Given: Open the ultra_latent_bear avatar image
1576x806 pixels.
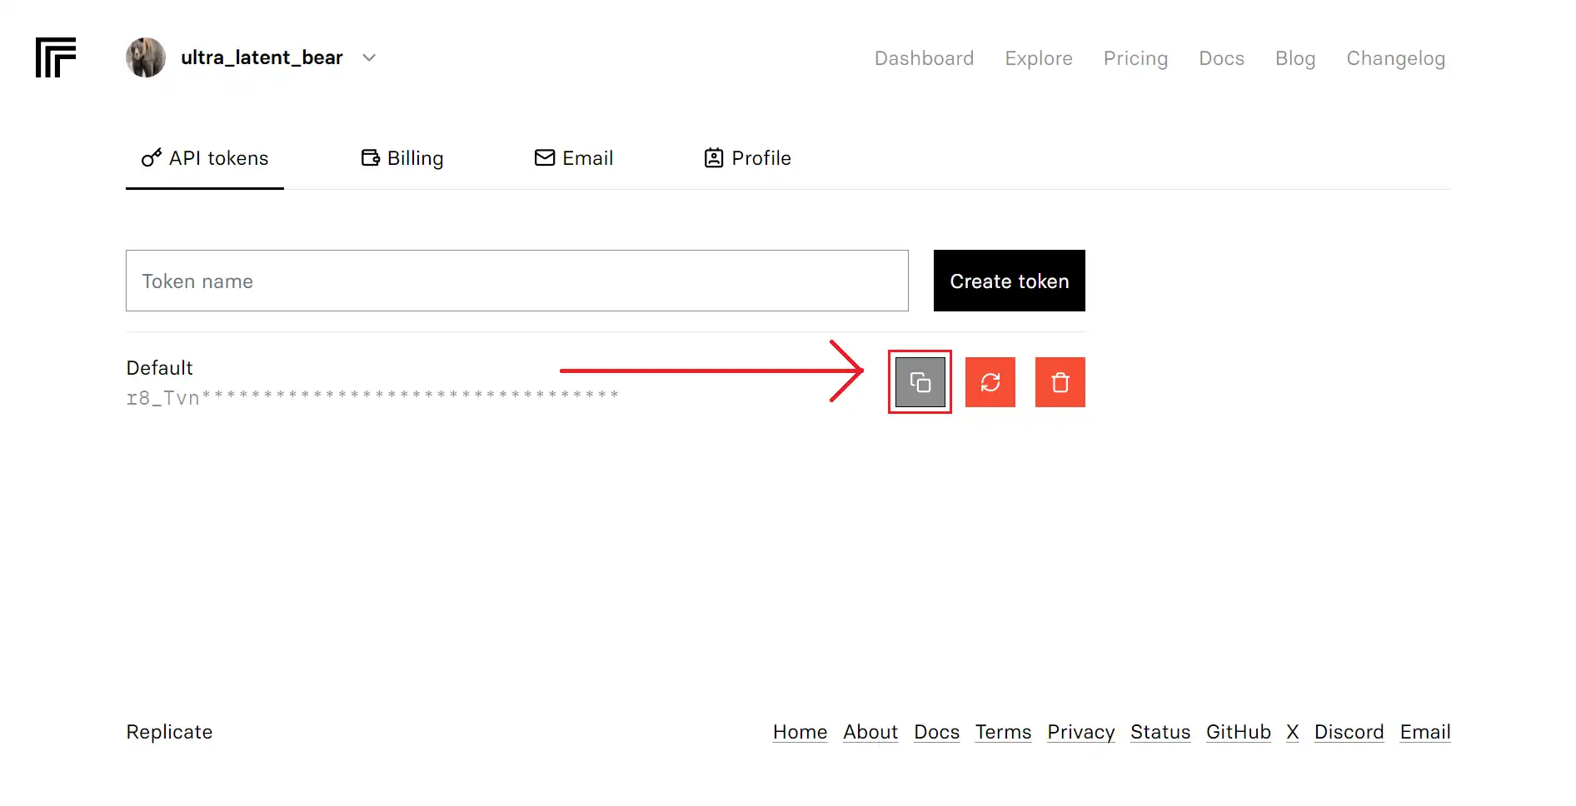Looking at the screenshot, I should [x=146, y=57].
